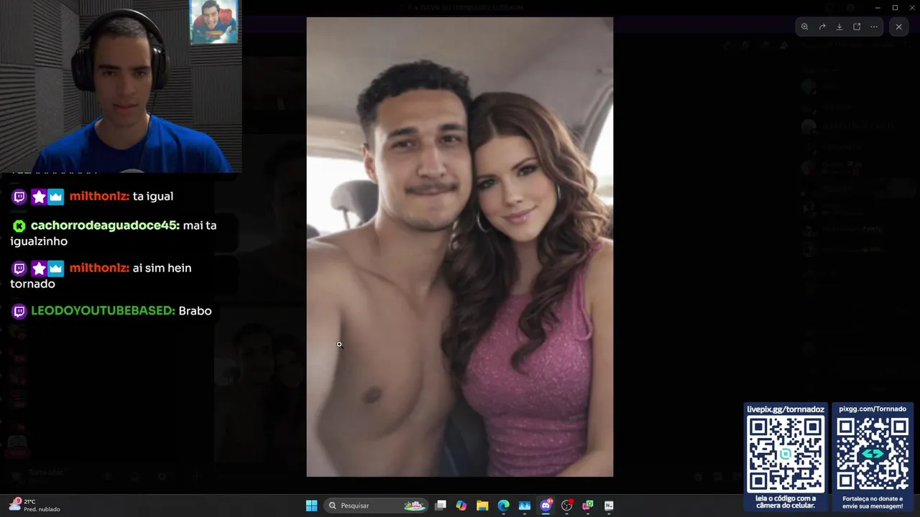Download the displayed image
The width and height of the screenshot is (920, 517).
839,27
